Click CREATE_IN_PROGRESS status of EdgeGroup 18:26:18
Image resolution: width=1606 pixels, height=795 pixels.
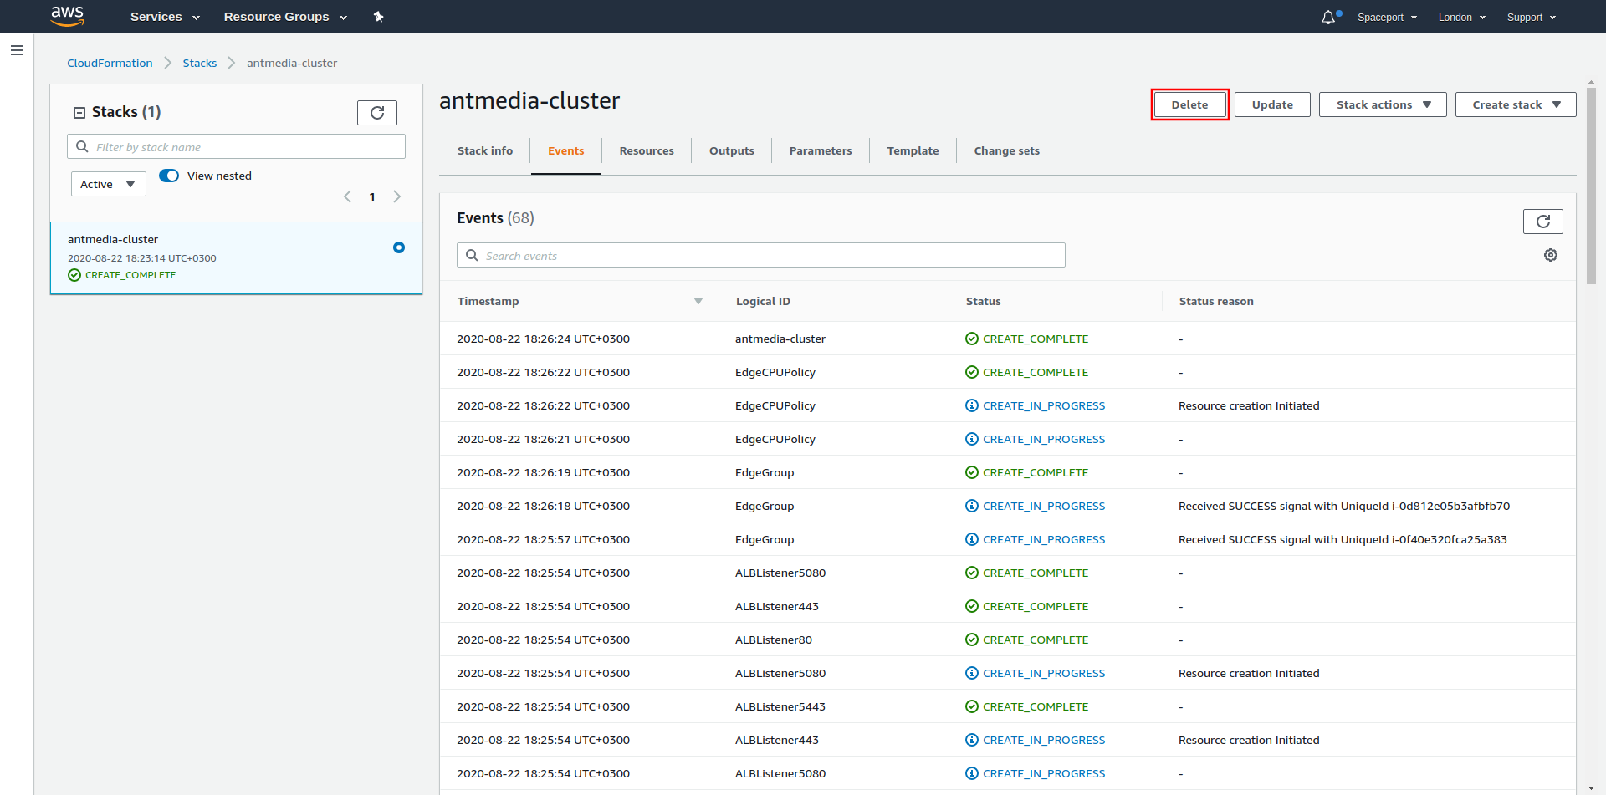(1044, 506)
